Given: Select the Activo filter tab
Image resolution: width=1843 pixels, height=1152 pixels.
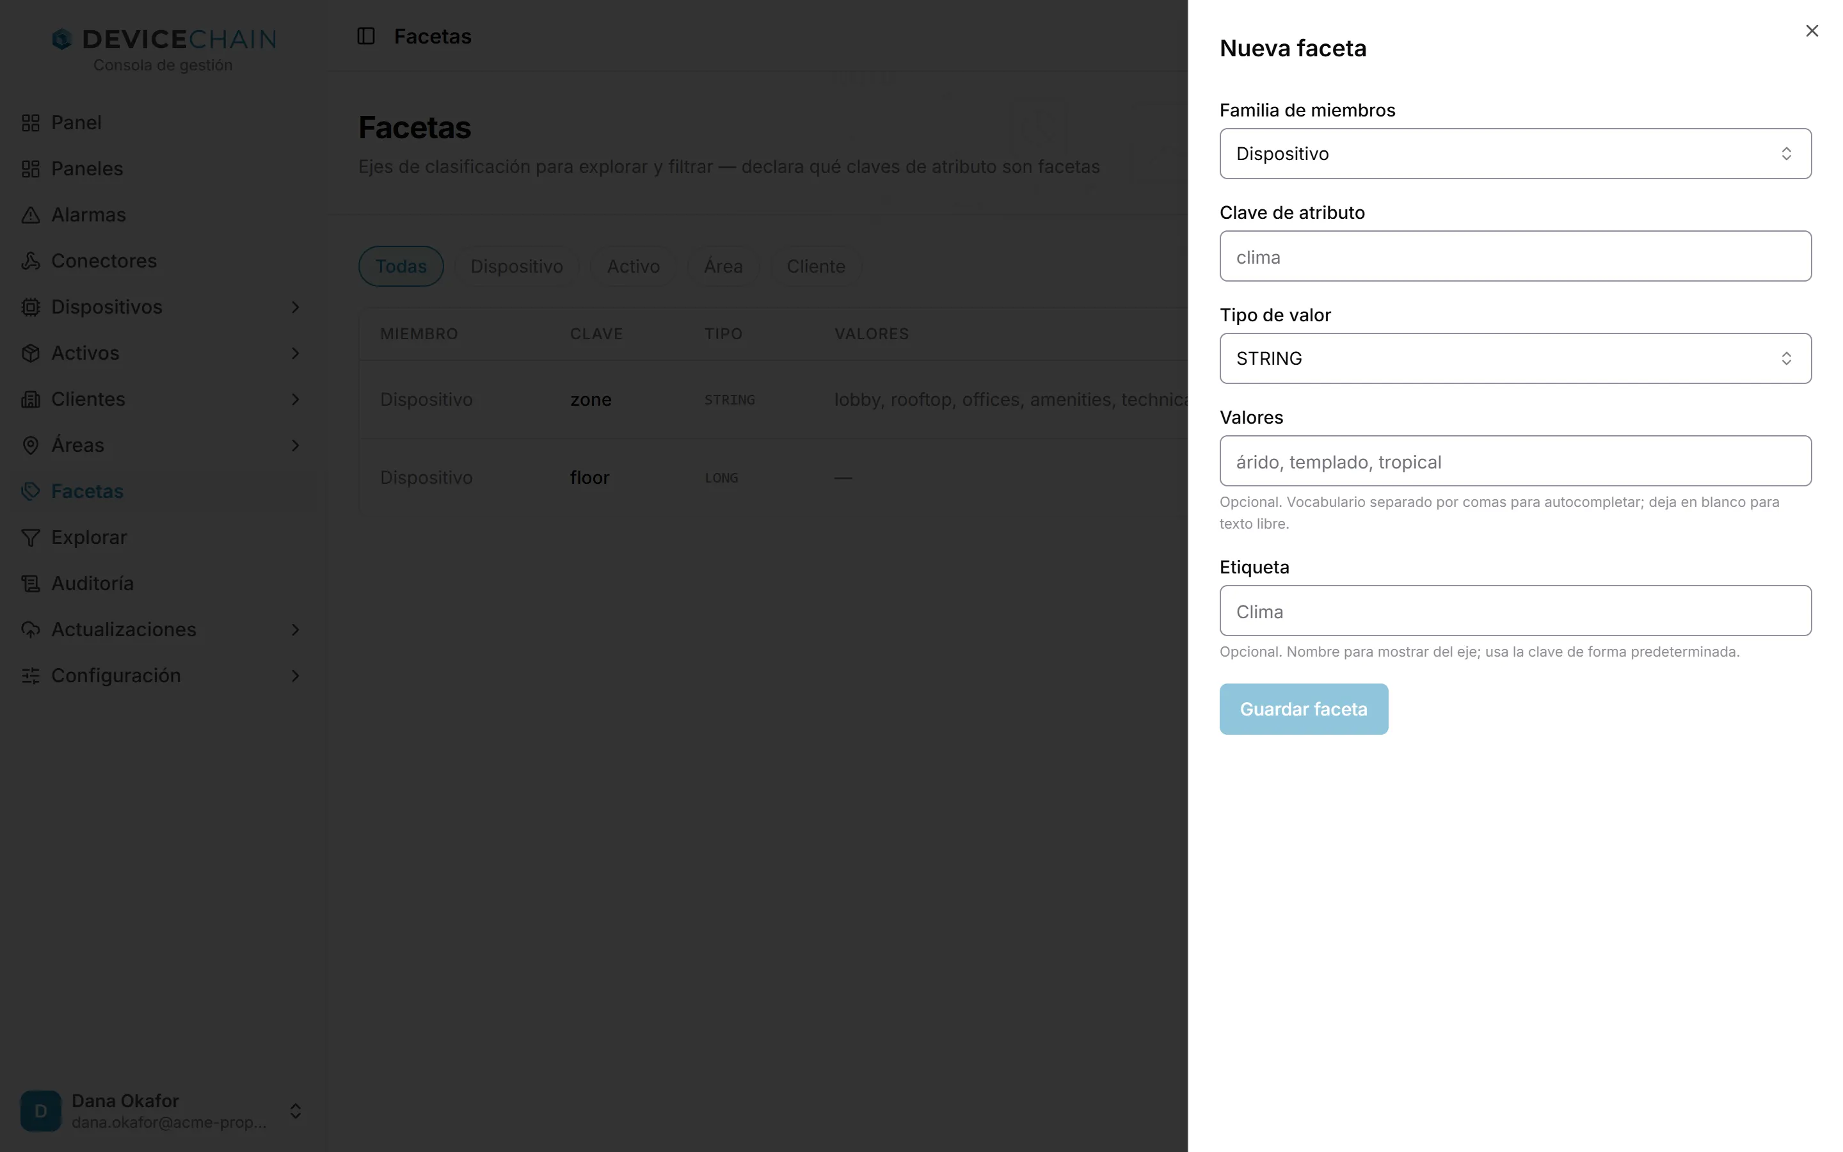Looking at the screenshot, I should [x=634, y=266].
